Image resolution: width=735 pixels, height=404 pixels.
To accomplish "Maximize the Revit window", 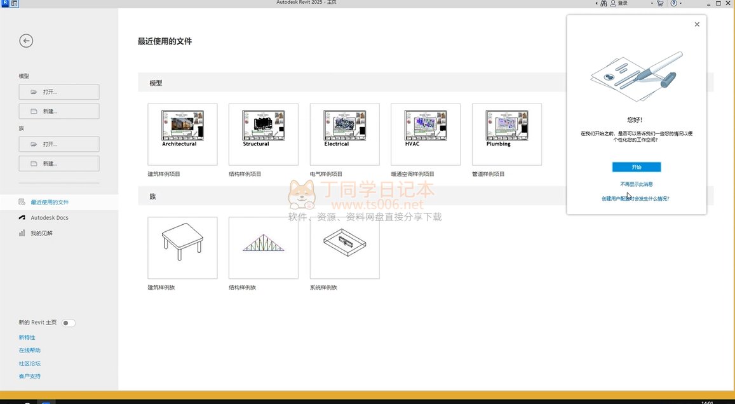I will tap(718, 3).
